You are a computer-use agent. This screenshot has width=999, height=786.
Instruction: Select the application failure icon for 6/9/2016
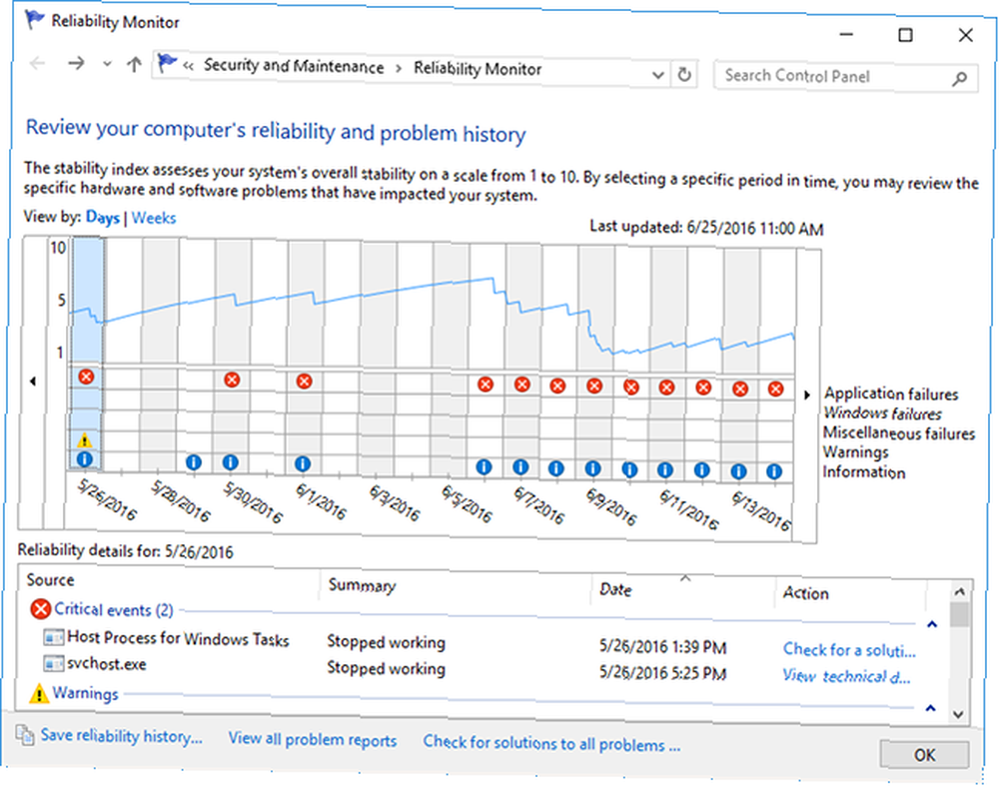594,386
